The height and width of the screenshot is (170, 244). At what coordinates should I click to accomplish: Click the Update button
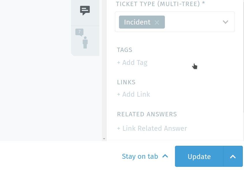(199, 156)
